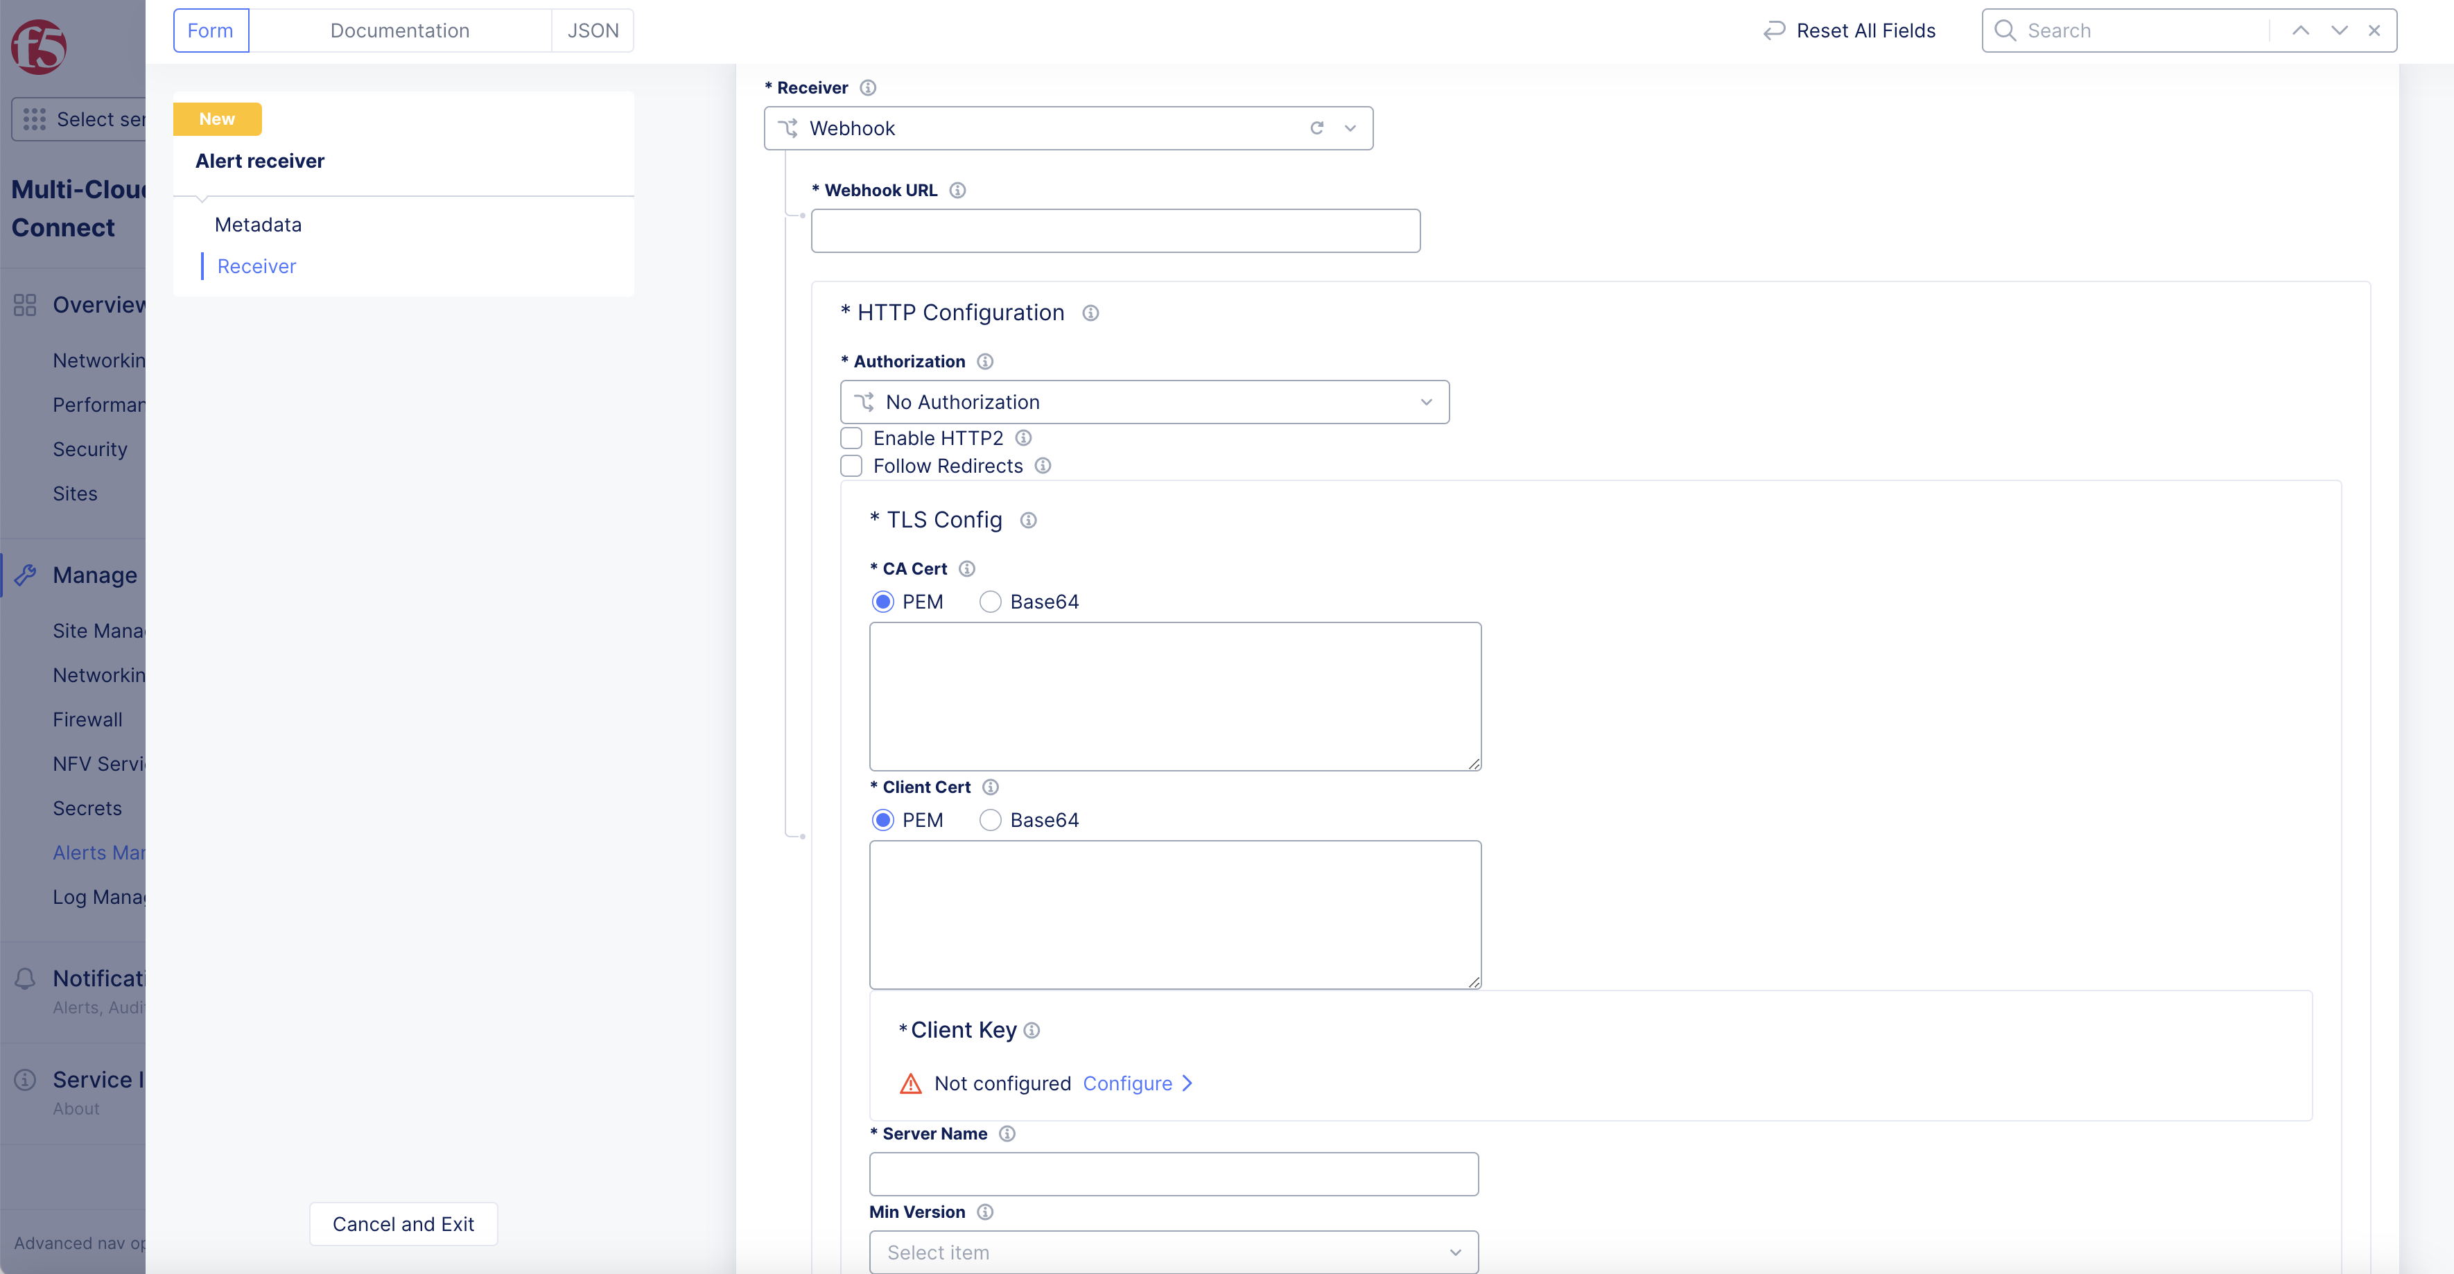Select Base64 for Client Cert

tap(991, 819)
